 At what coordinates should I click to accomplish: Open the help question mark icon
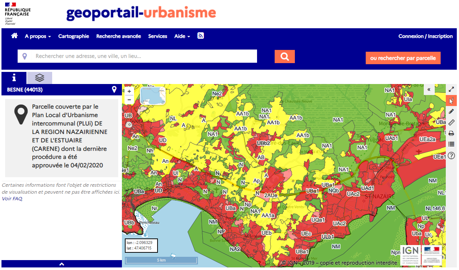click(451, 156)
